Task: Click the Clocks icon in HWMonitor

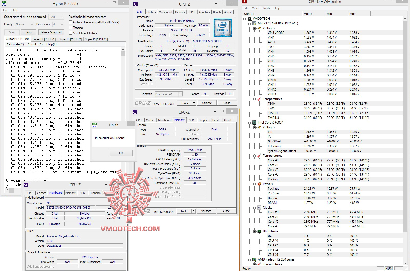Action: click(x=259, y=208)
